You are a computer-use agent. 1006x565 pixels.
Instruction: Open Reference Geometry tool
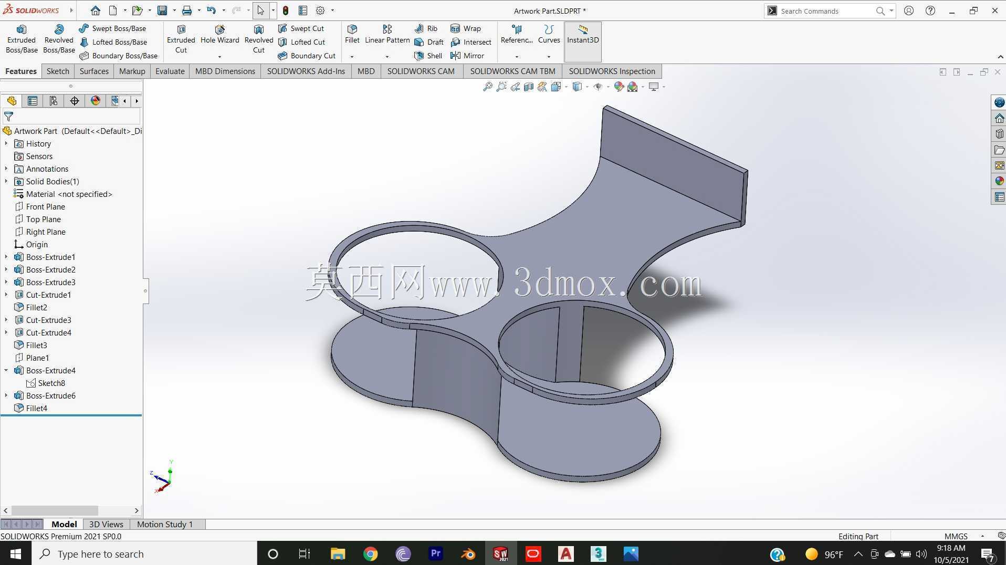click(517, 35)
